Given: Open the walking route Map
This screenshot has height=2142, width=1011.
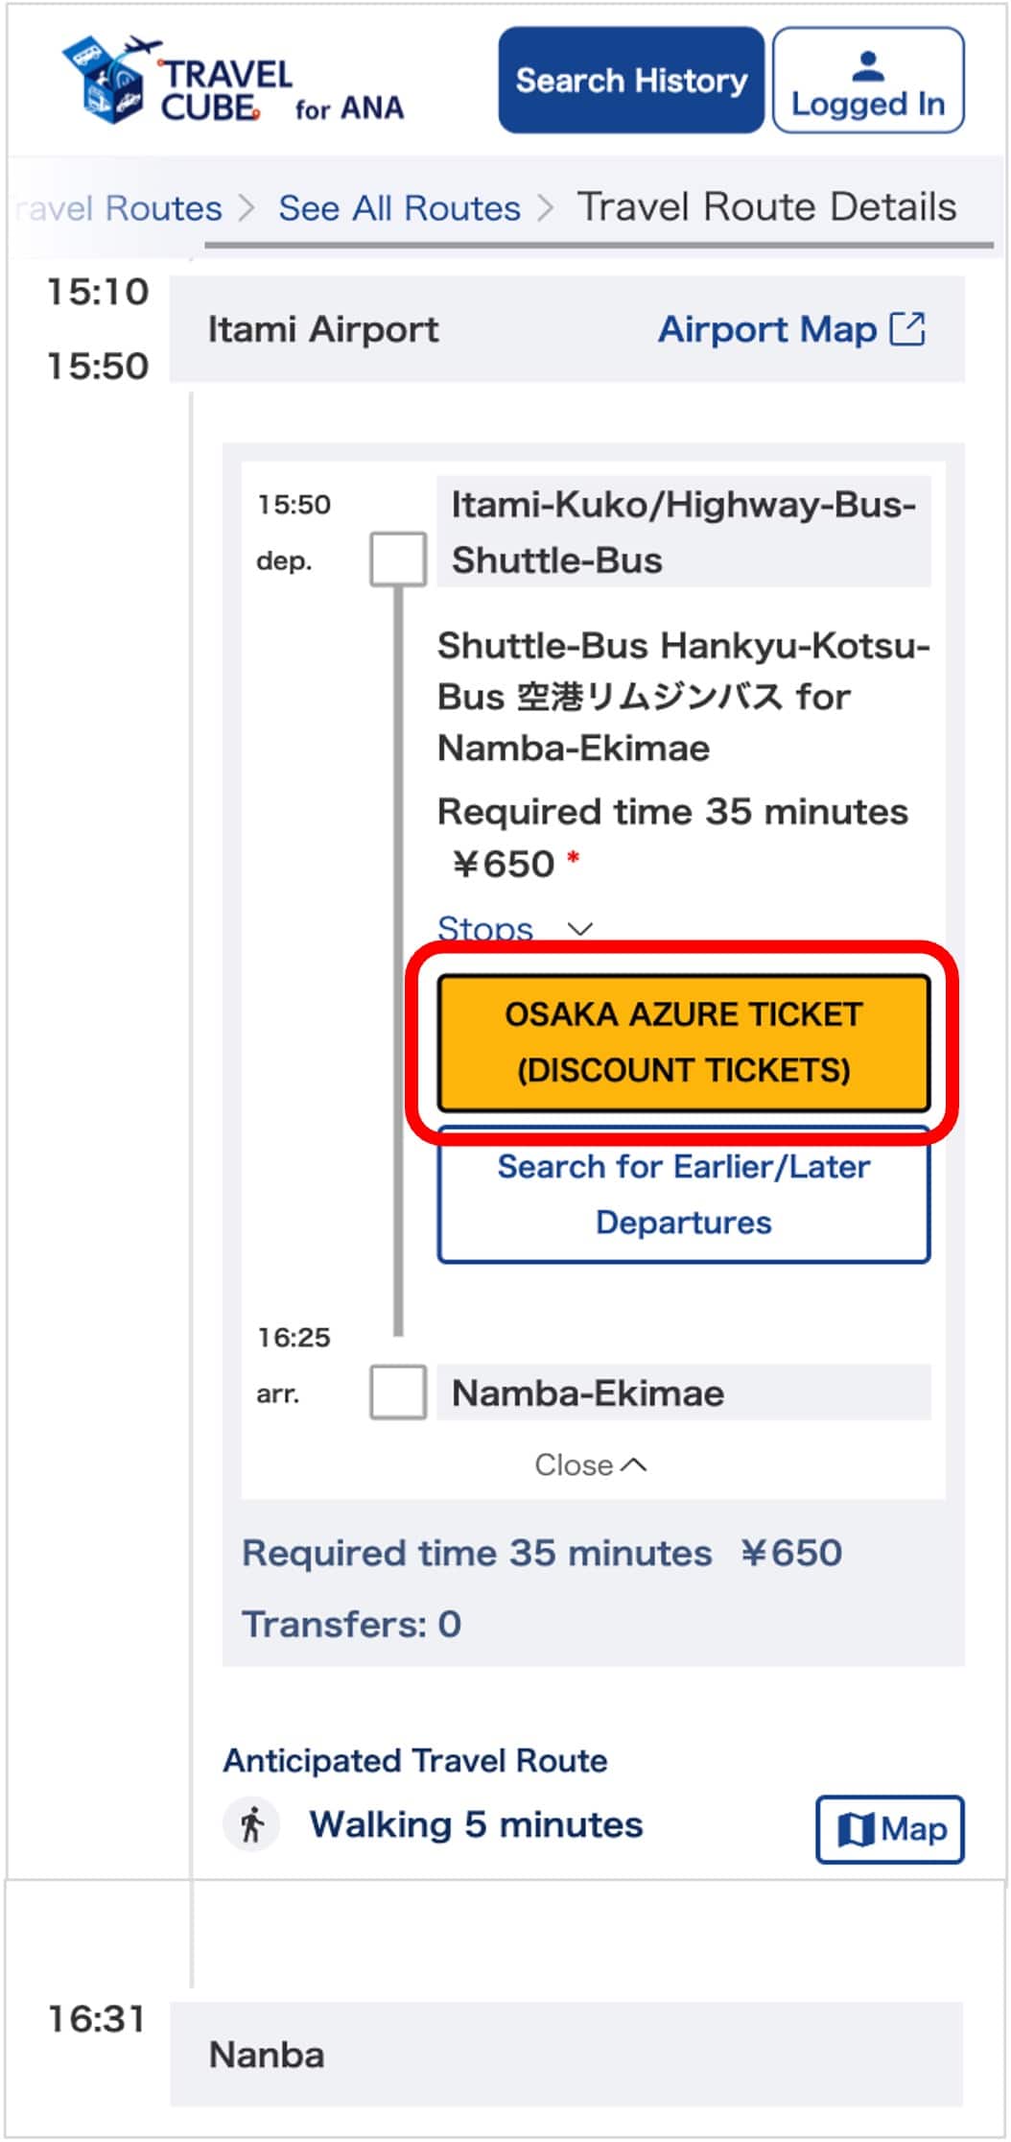Looking at the screenshot, I should 889,1829.
